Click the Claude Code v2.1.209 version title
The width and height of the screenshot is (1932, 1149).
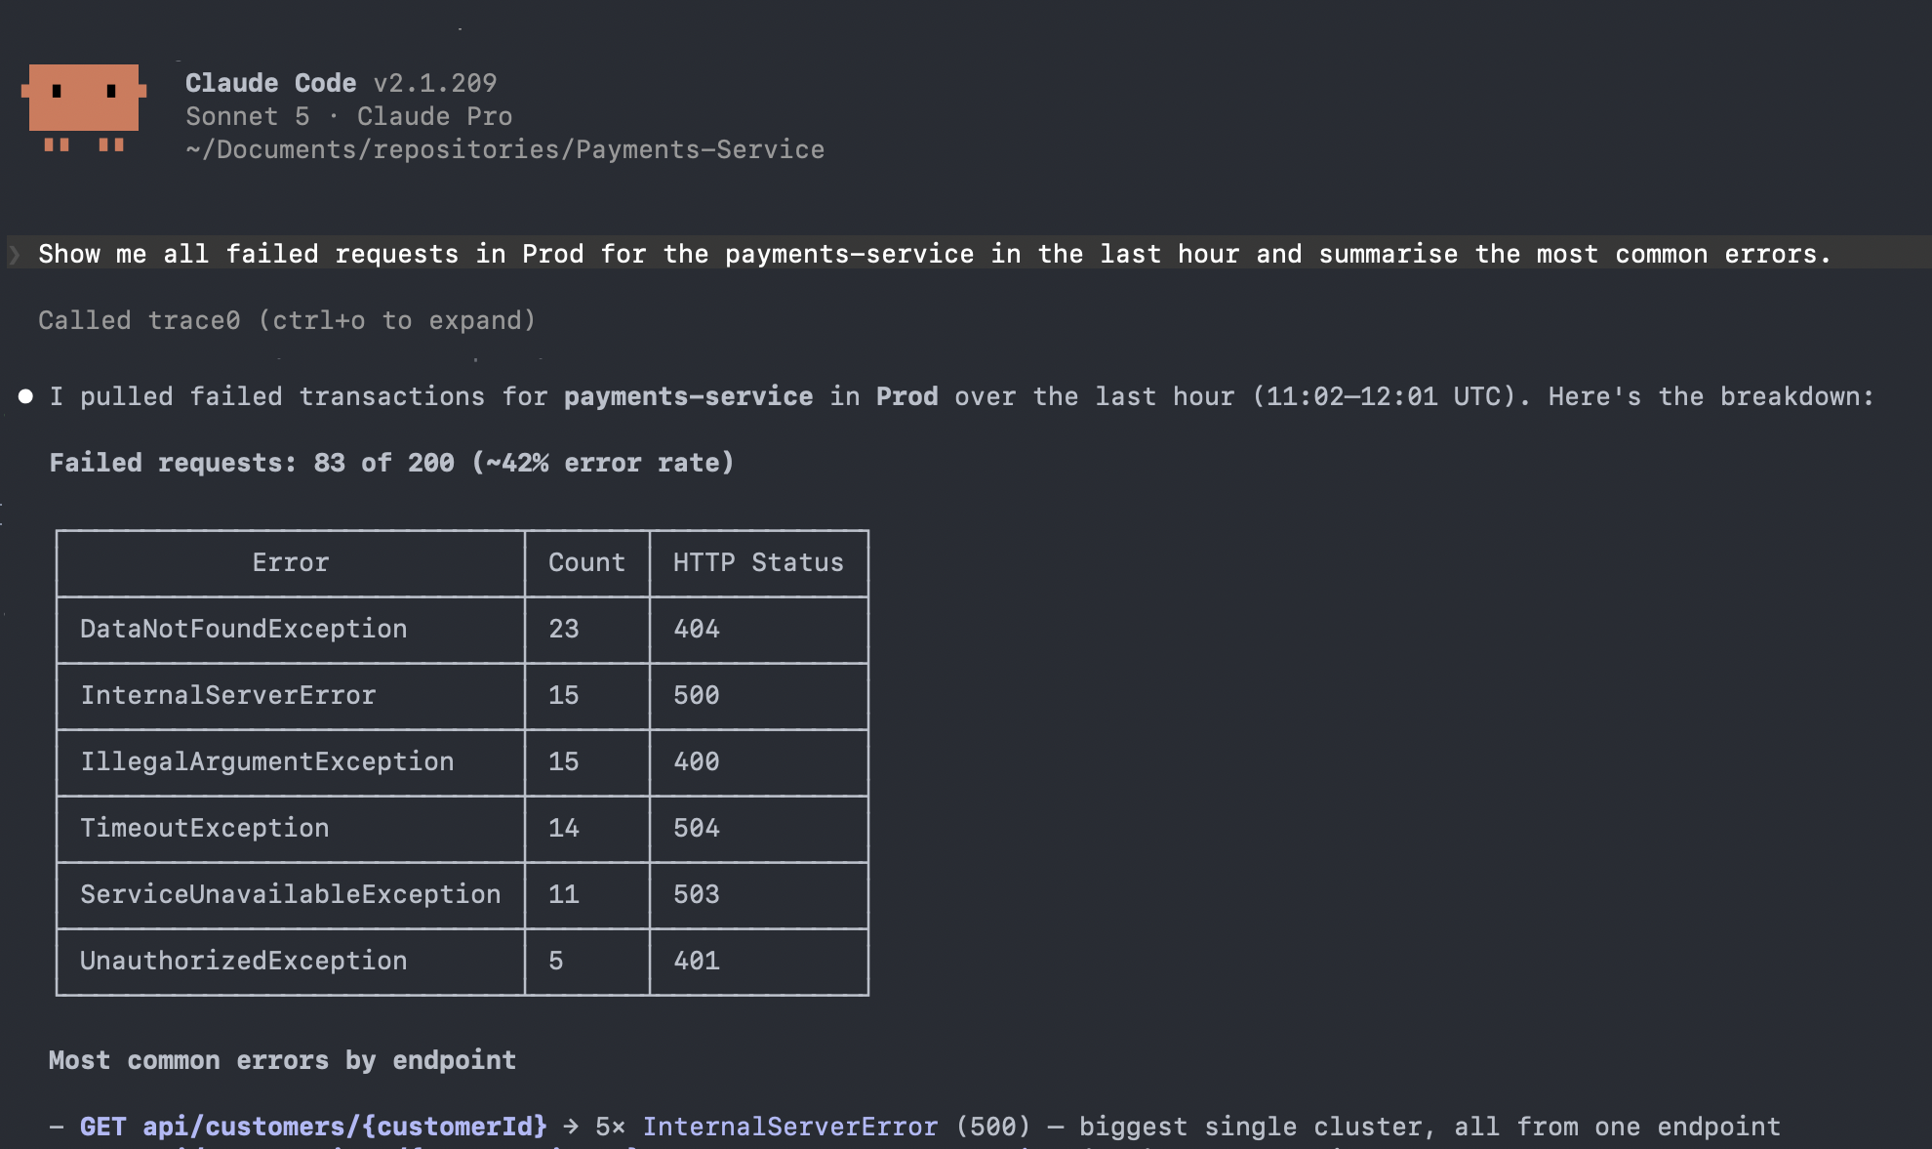(342, 83)
